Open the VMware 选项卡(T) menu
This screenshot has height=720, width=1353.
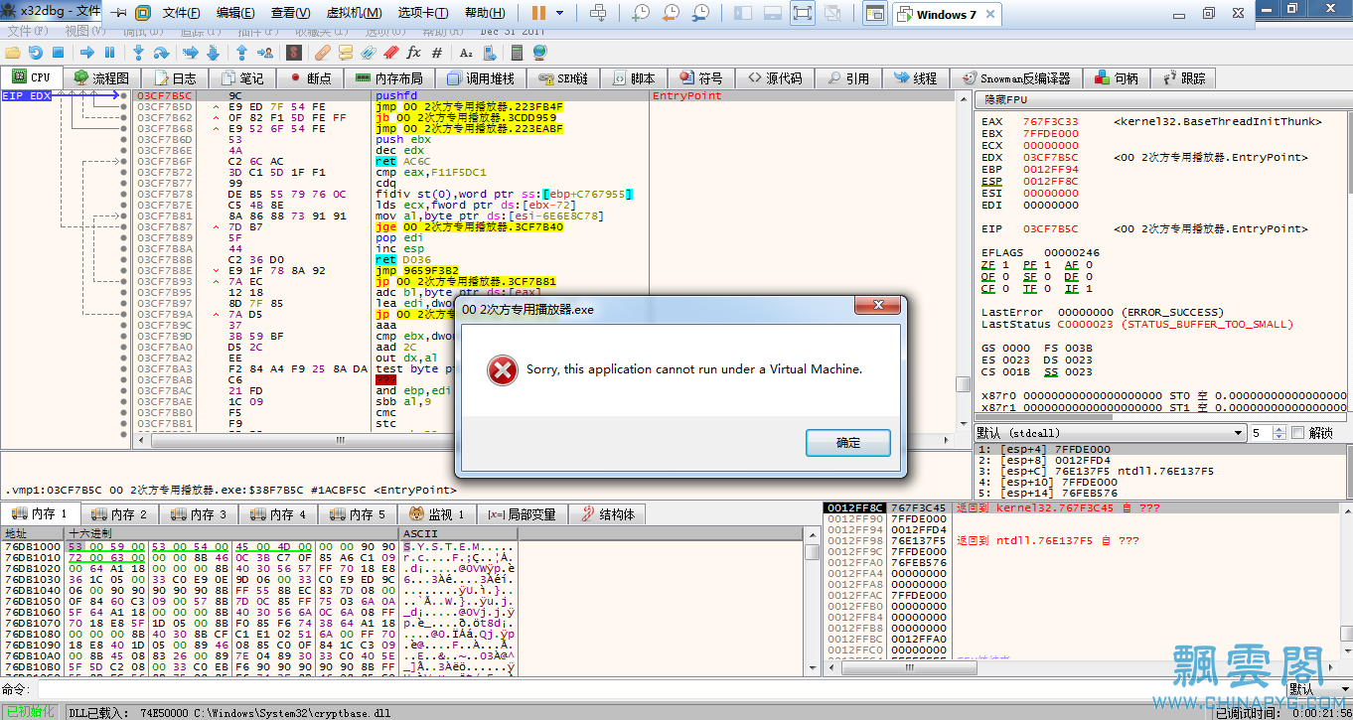tap(423, 13)
